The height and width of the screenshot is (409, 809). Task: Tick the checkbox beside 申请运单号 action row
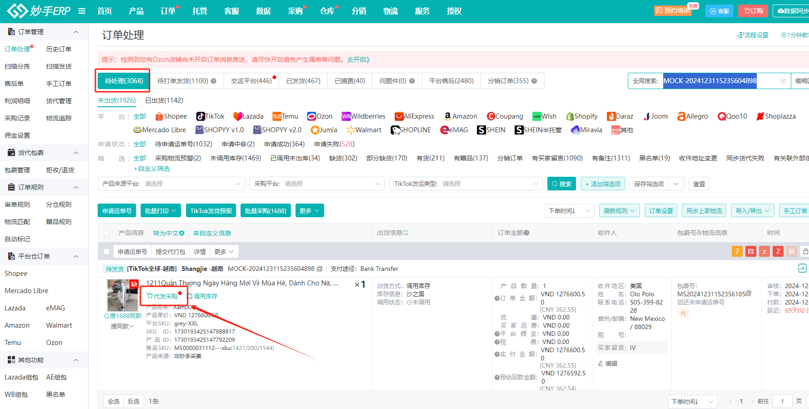[107, 251]
